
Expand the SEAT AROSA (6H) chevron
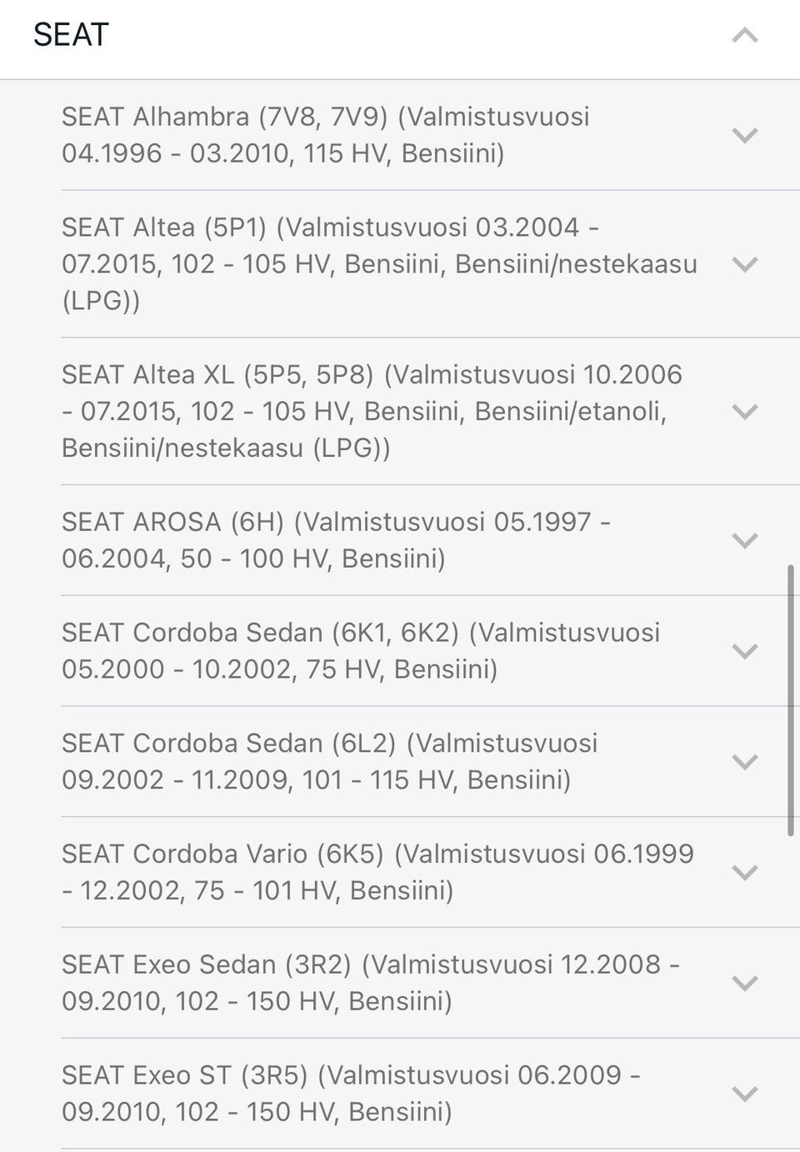tap(744, 540)
